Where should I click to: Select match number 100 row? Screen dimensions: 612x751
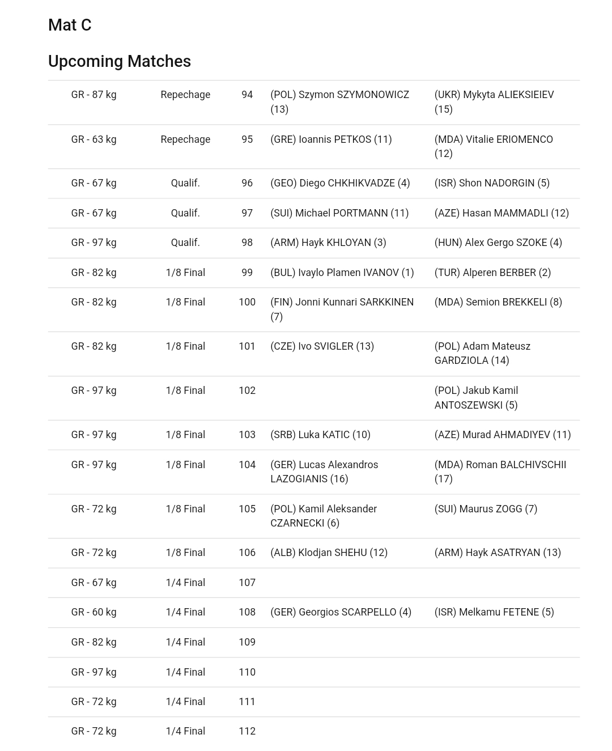coord(314,309)
